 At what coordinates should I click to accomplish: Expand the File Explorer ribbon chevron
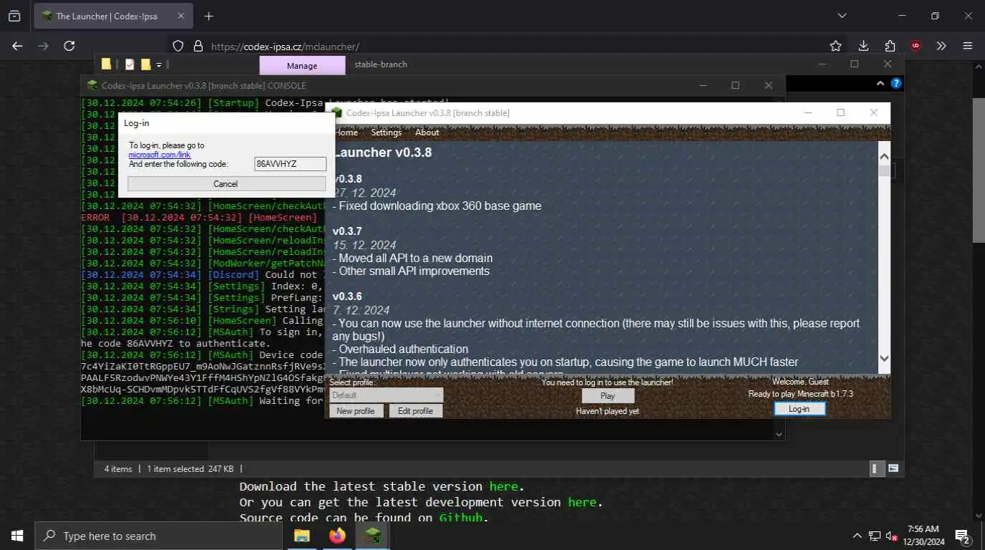880,83
